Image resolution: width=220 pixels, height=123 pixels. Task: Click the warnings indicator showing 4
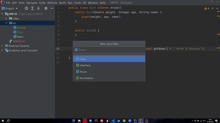(x=207, y=9)
